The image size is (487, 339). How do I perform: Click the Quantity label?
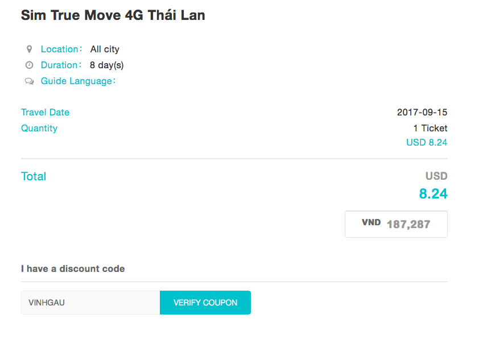39,129
